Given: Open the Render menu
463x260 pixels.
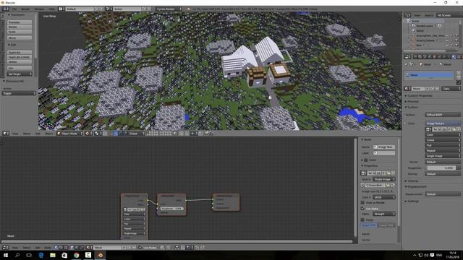Looking at the screenshot, I should [25, 9].
